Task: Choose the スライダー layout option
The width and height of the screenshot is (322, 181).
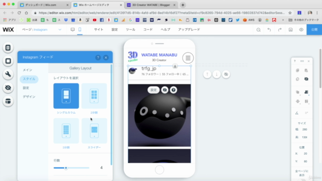Action: (94, 131)
